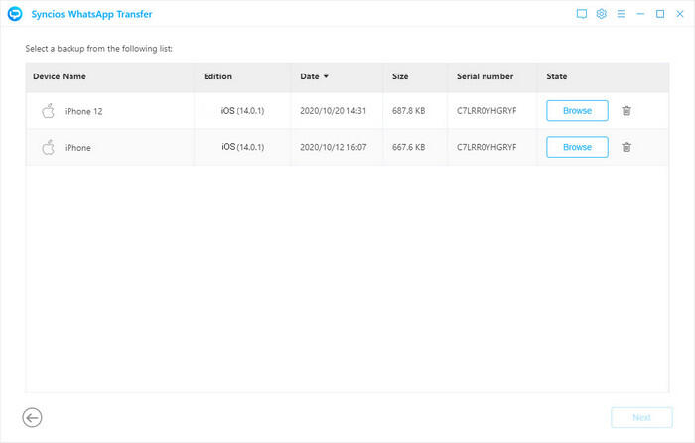Click the Apple icon beside iPhone 12
Image resolution: width=695 pixels, height=443 pixels.
[47, 111]
